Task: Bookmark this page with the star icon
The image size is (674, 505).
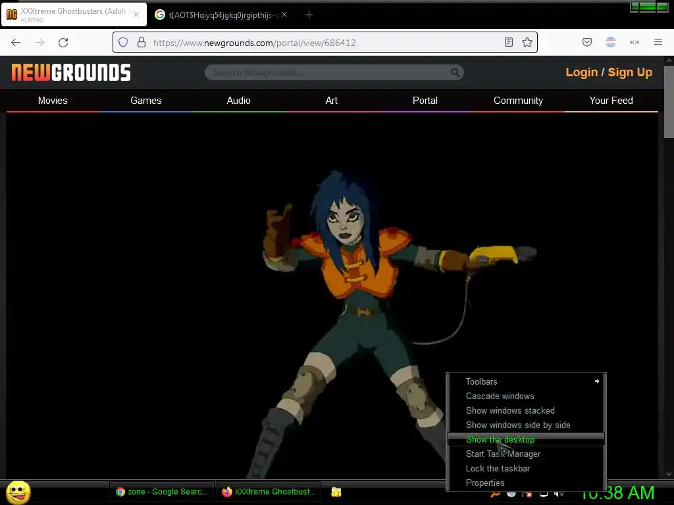Action: click(x=527, y=42)
